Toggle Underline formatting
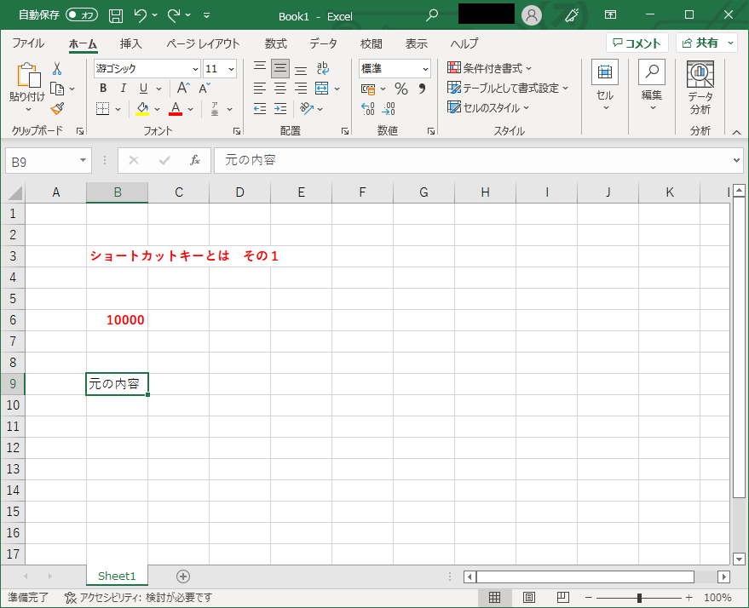The image size is (749, 608). tap(143, 89)
